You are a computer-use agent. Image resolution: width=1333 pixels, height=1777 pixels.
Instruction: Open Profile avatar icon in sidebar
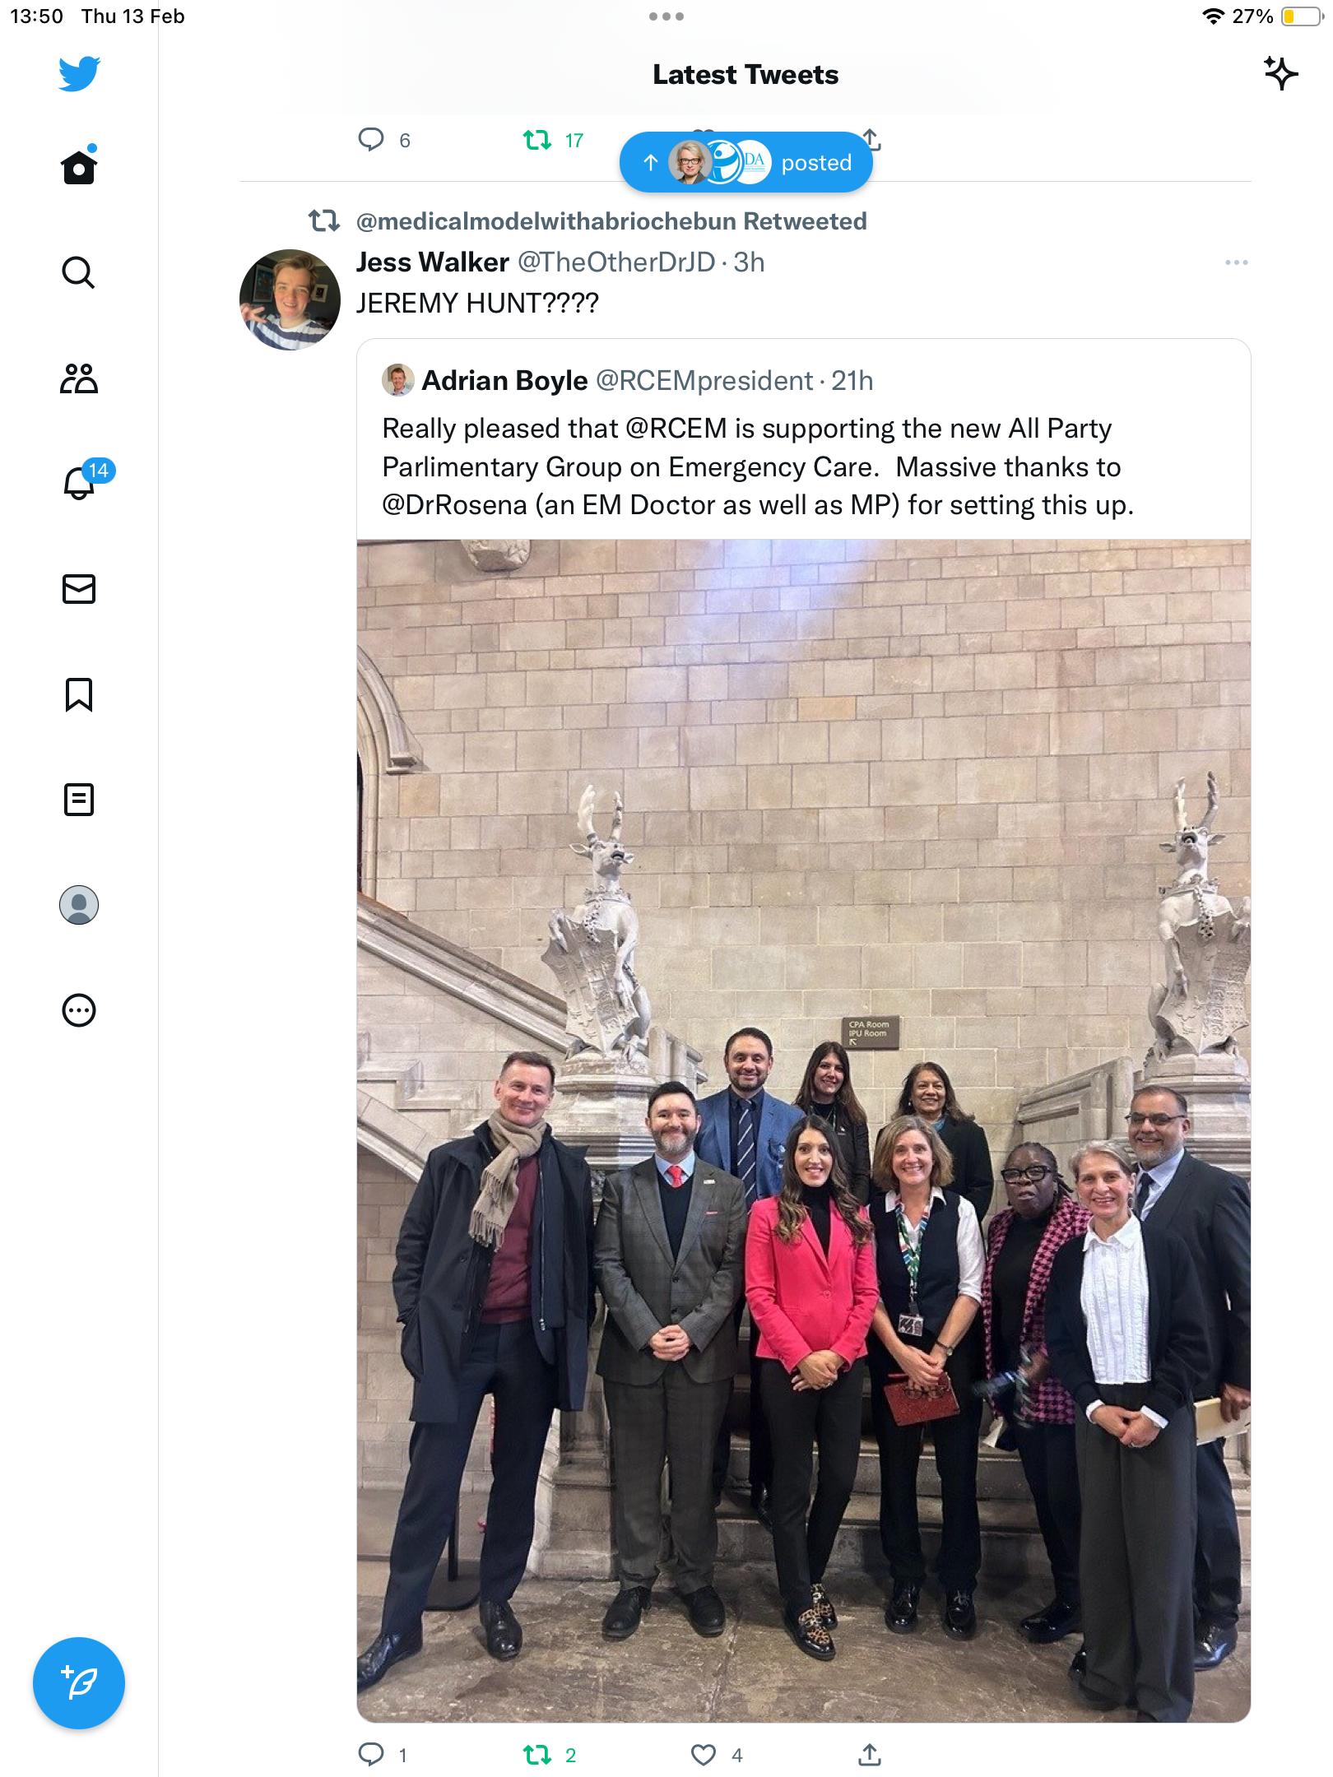[79, 905]
